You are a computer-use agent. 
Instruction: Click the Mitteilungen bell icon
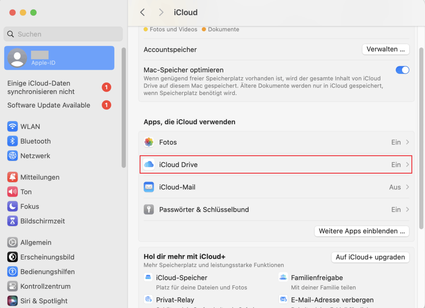[x=12, y=177]
